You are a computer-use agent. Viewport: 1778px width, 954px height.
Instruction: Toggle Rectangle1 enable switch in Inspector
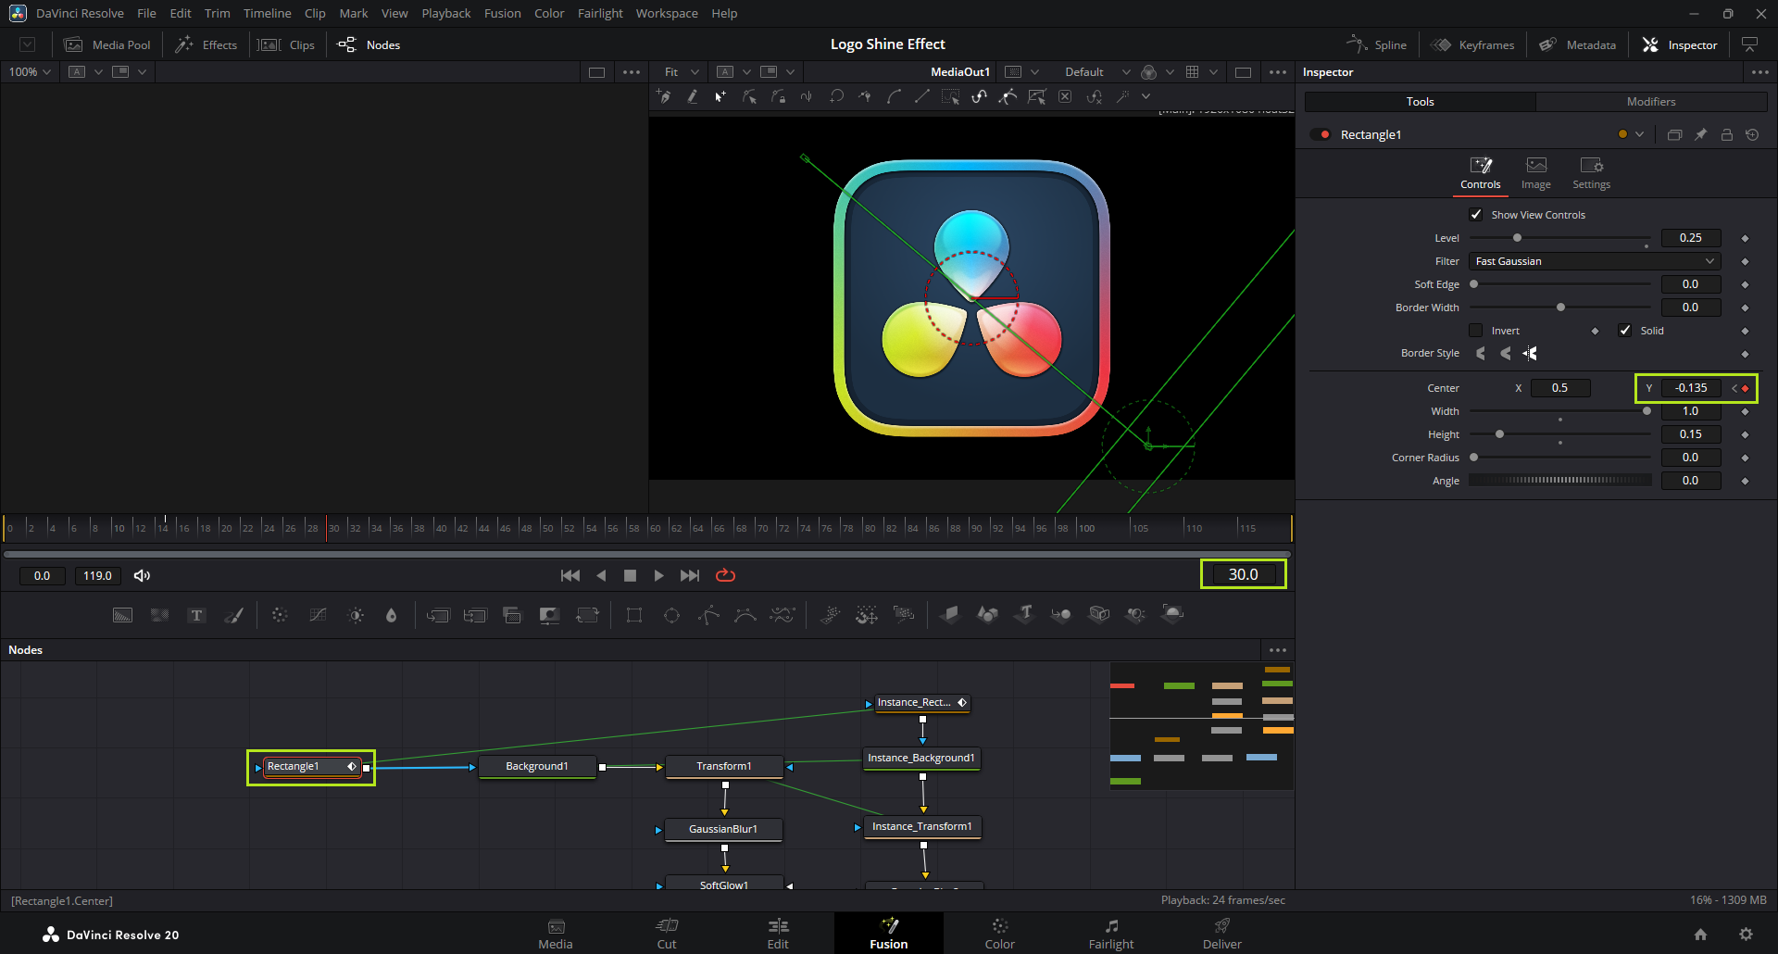[x=1321, y=135]
